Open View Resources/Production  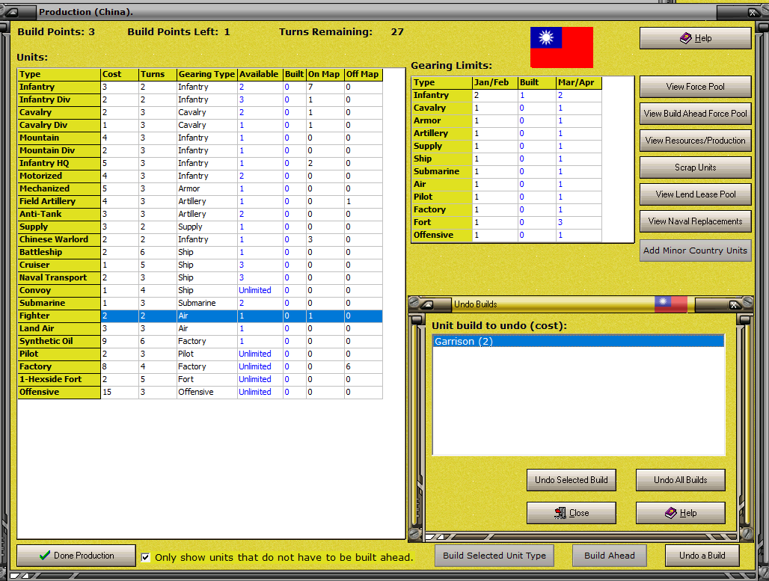pos(696,141)
